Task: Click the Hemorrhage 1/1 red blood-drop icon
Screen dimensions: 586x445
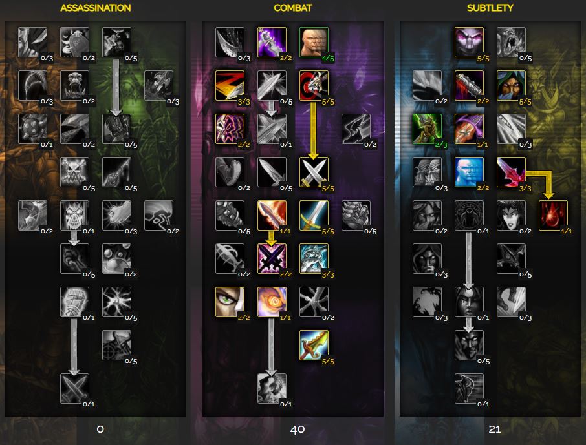Action: (553, 216)
